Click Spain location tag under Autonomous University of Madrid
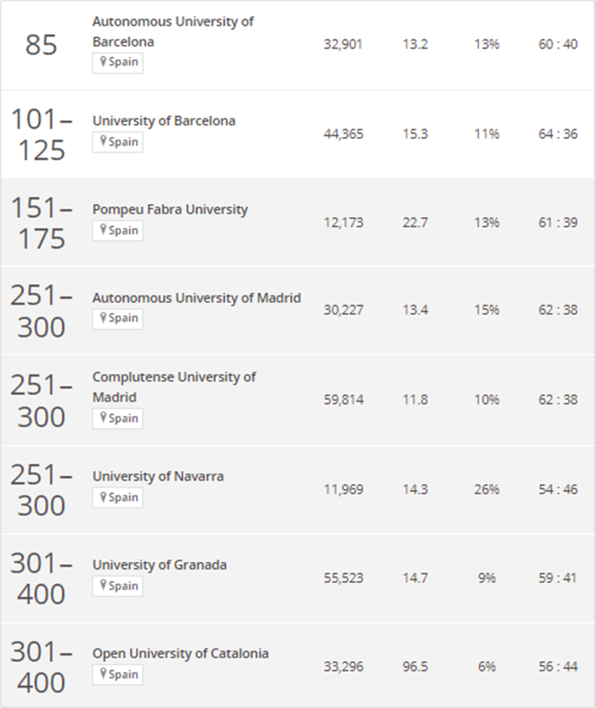Image resolution: width=596 pixels, height=708 pixels. pyautogui.click(x=118, y=318)
